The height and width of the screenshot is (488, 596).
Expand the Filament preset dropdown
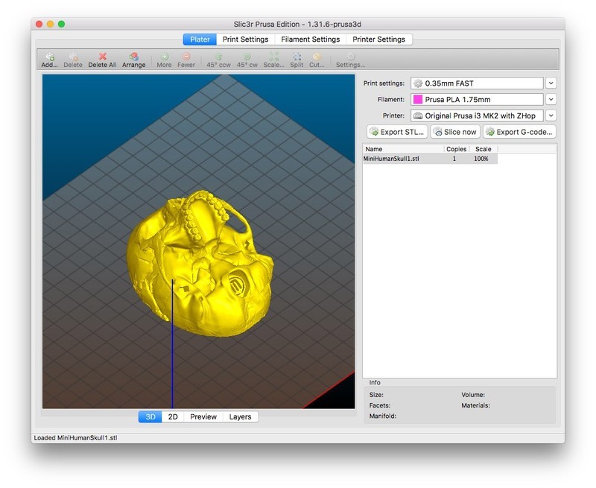551,99
